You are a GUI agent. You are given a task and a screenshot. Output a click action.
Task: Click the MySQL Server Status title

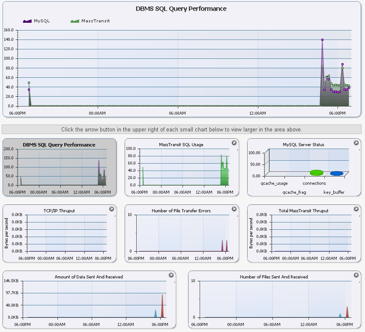303,145
